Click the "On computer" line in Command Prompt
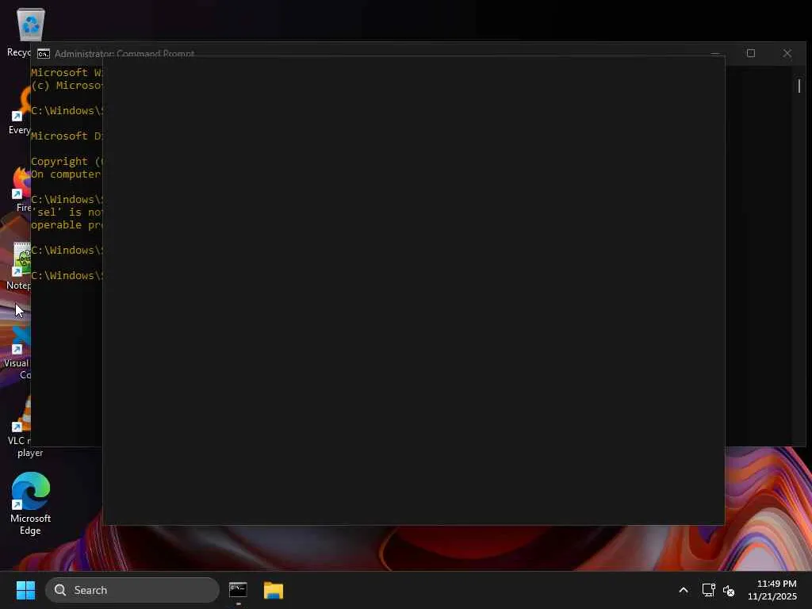 tap(67, 174)
